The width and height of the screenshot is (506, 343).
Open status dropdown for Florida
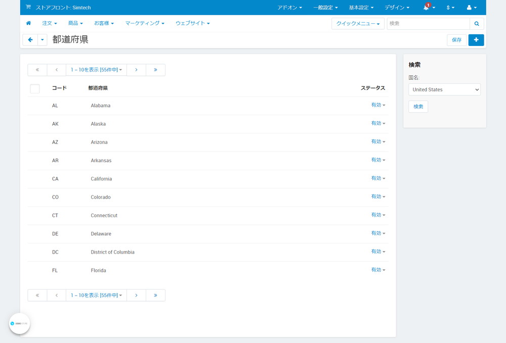coord(378,270)
